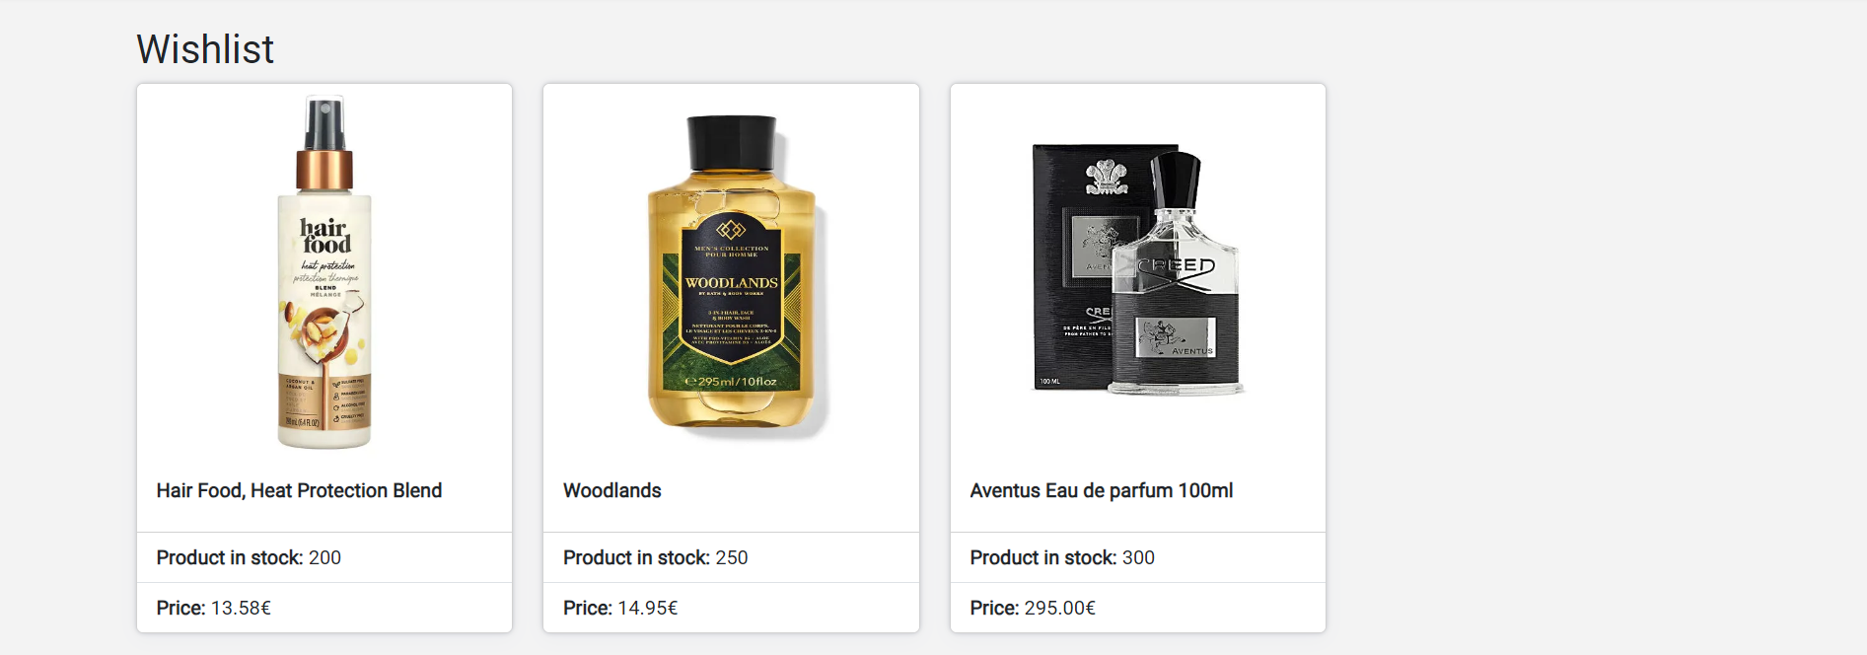Screen dimensions: 1867x655
Task: Click the stock row showing 300
Action: tap(1138, 557)
